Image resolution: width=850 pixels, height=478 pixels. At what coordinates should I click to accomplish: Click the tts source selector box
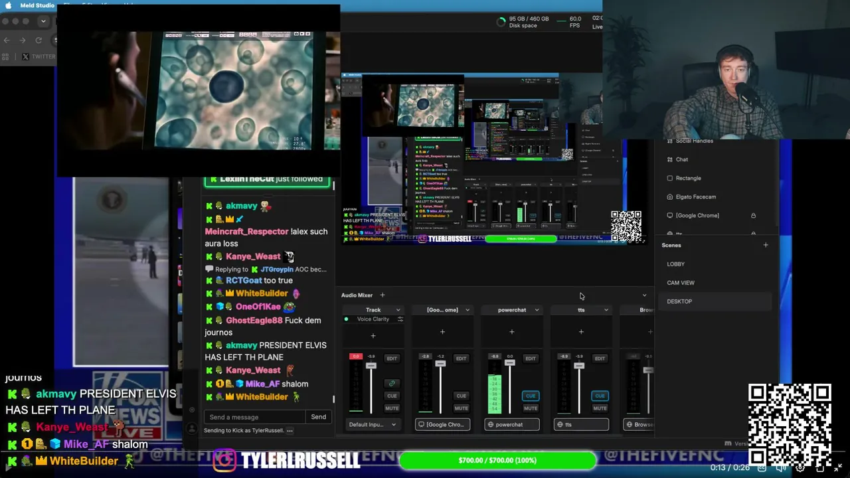581,424
